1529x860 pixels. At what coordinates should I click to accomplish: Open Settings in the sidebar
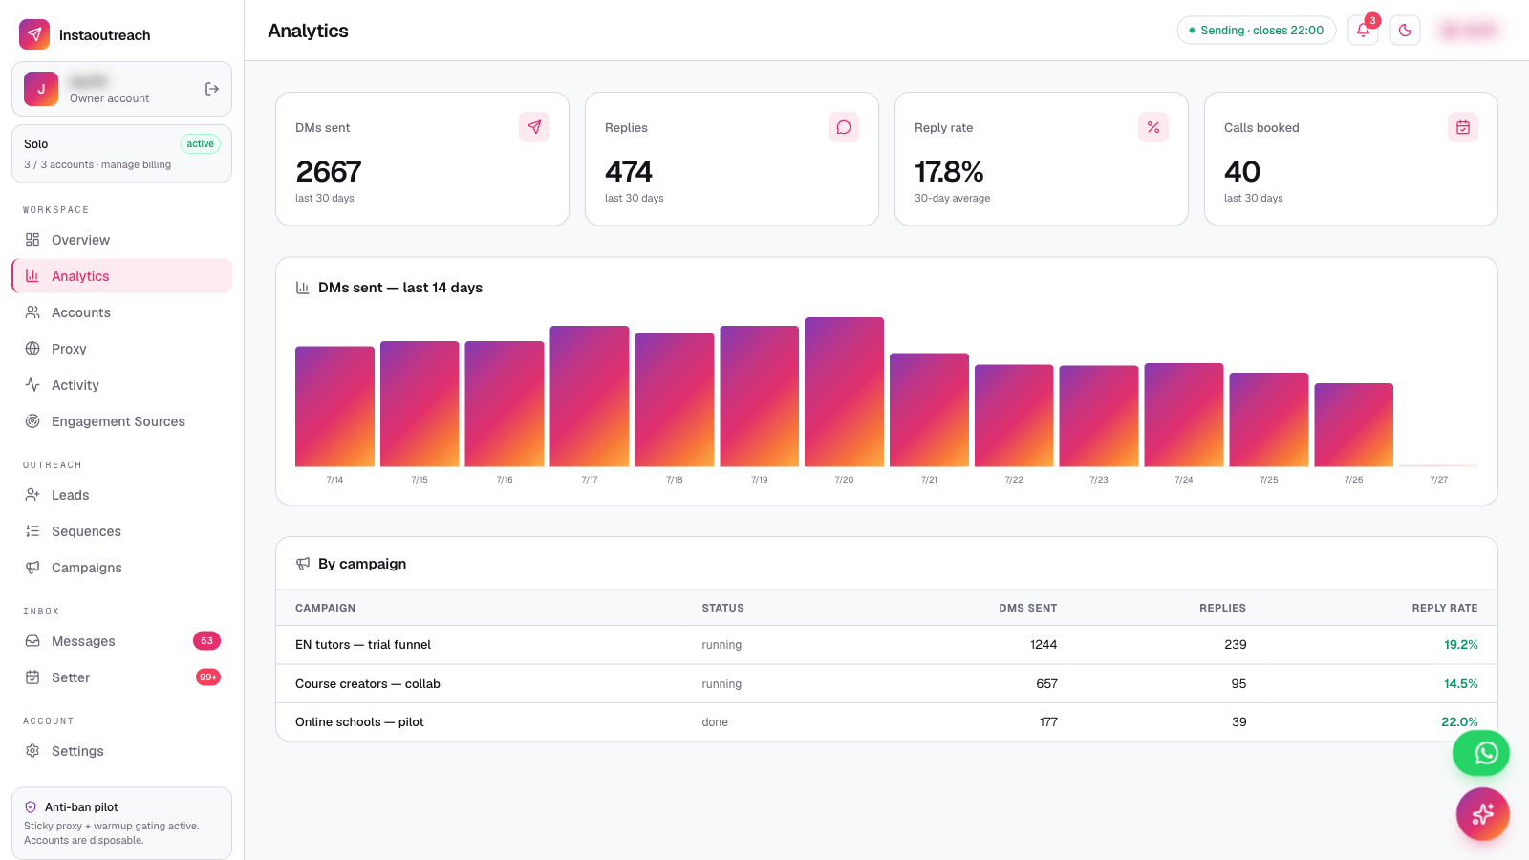click(x=121, y=751)
